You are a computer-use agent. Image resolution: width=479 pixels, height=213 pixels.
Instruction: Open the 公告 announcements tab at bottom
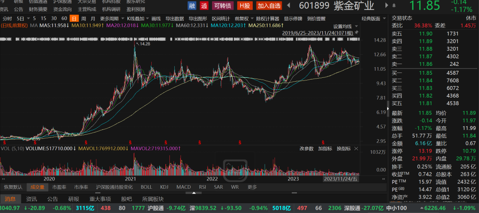[52, 199]
